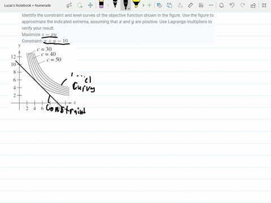Click the 'Maximize z = xy' text line
This screenshot has height=203, width=271.
(39, 34)
